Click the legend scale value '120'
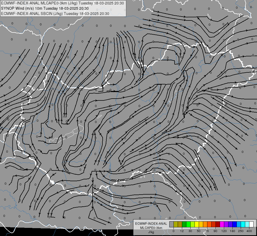Viewport: 257px width, 236px height. tap(224, 231)
